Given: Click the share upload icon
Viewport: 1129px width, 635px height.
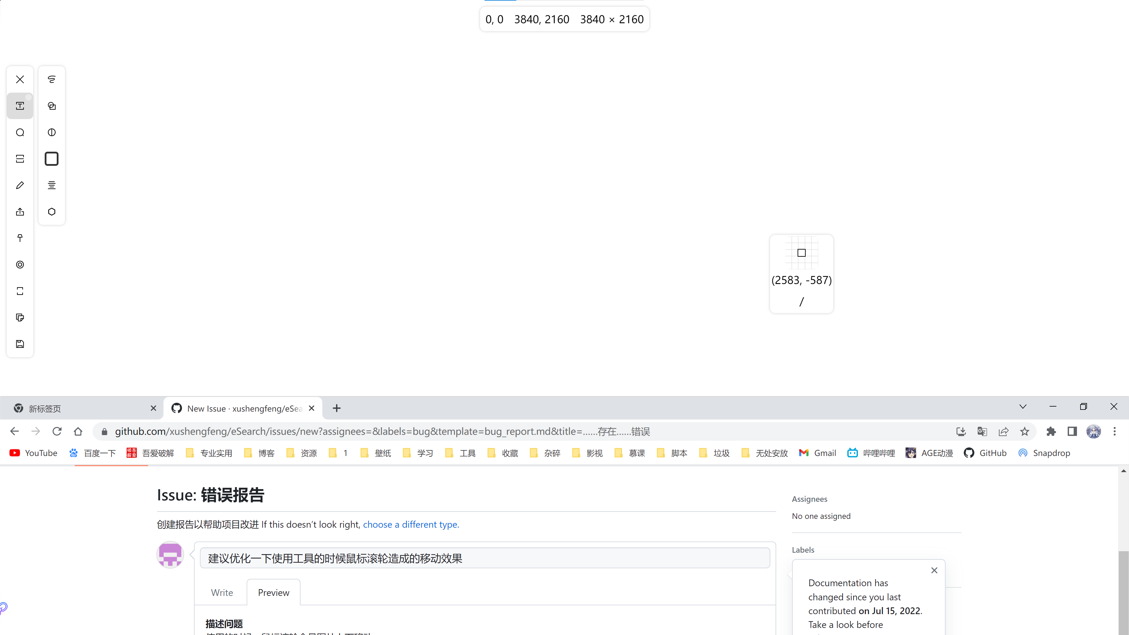Looking at the screenshot, I should (20, 212).
